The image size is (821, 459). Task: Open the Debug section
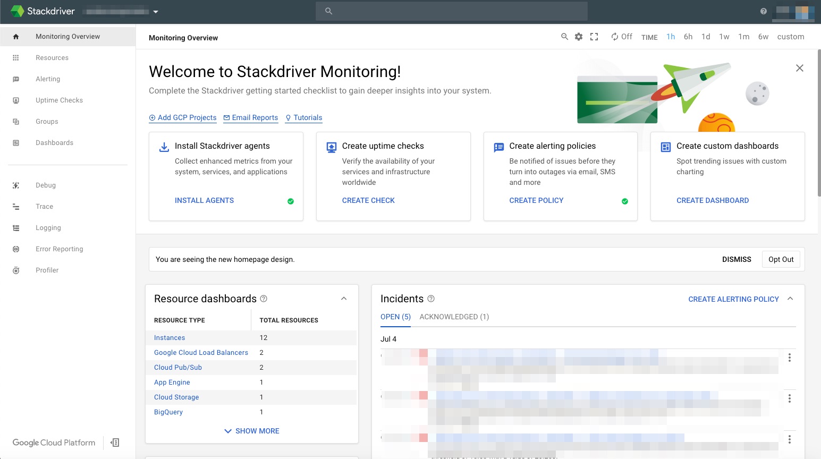[45, 185]
